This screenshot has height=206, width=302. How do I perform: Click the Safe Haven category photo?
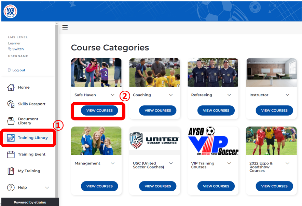(x=96, y=73)
